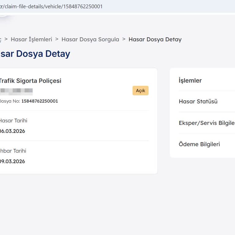
Task: Click chevron before Hasar İşlemleri breadcrumb
Action: (6, 39)
